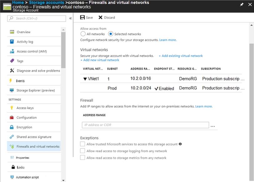
Task: Click the Overview icon in sidebar
Action: 12,32
